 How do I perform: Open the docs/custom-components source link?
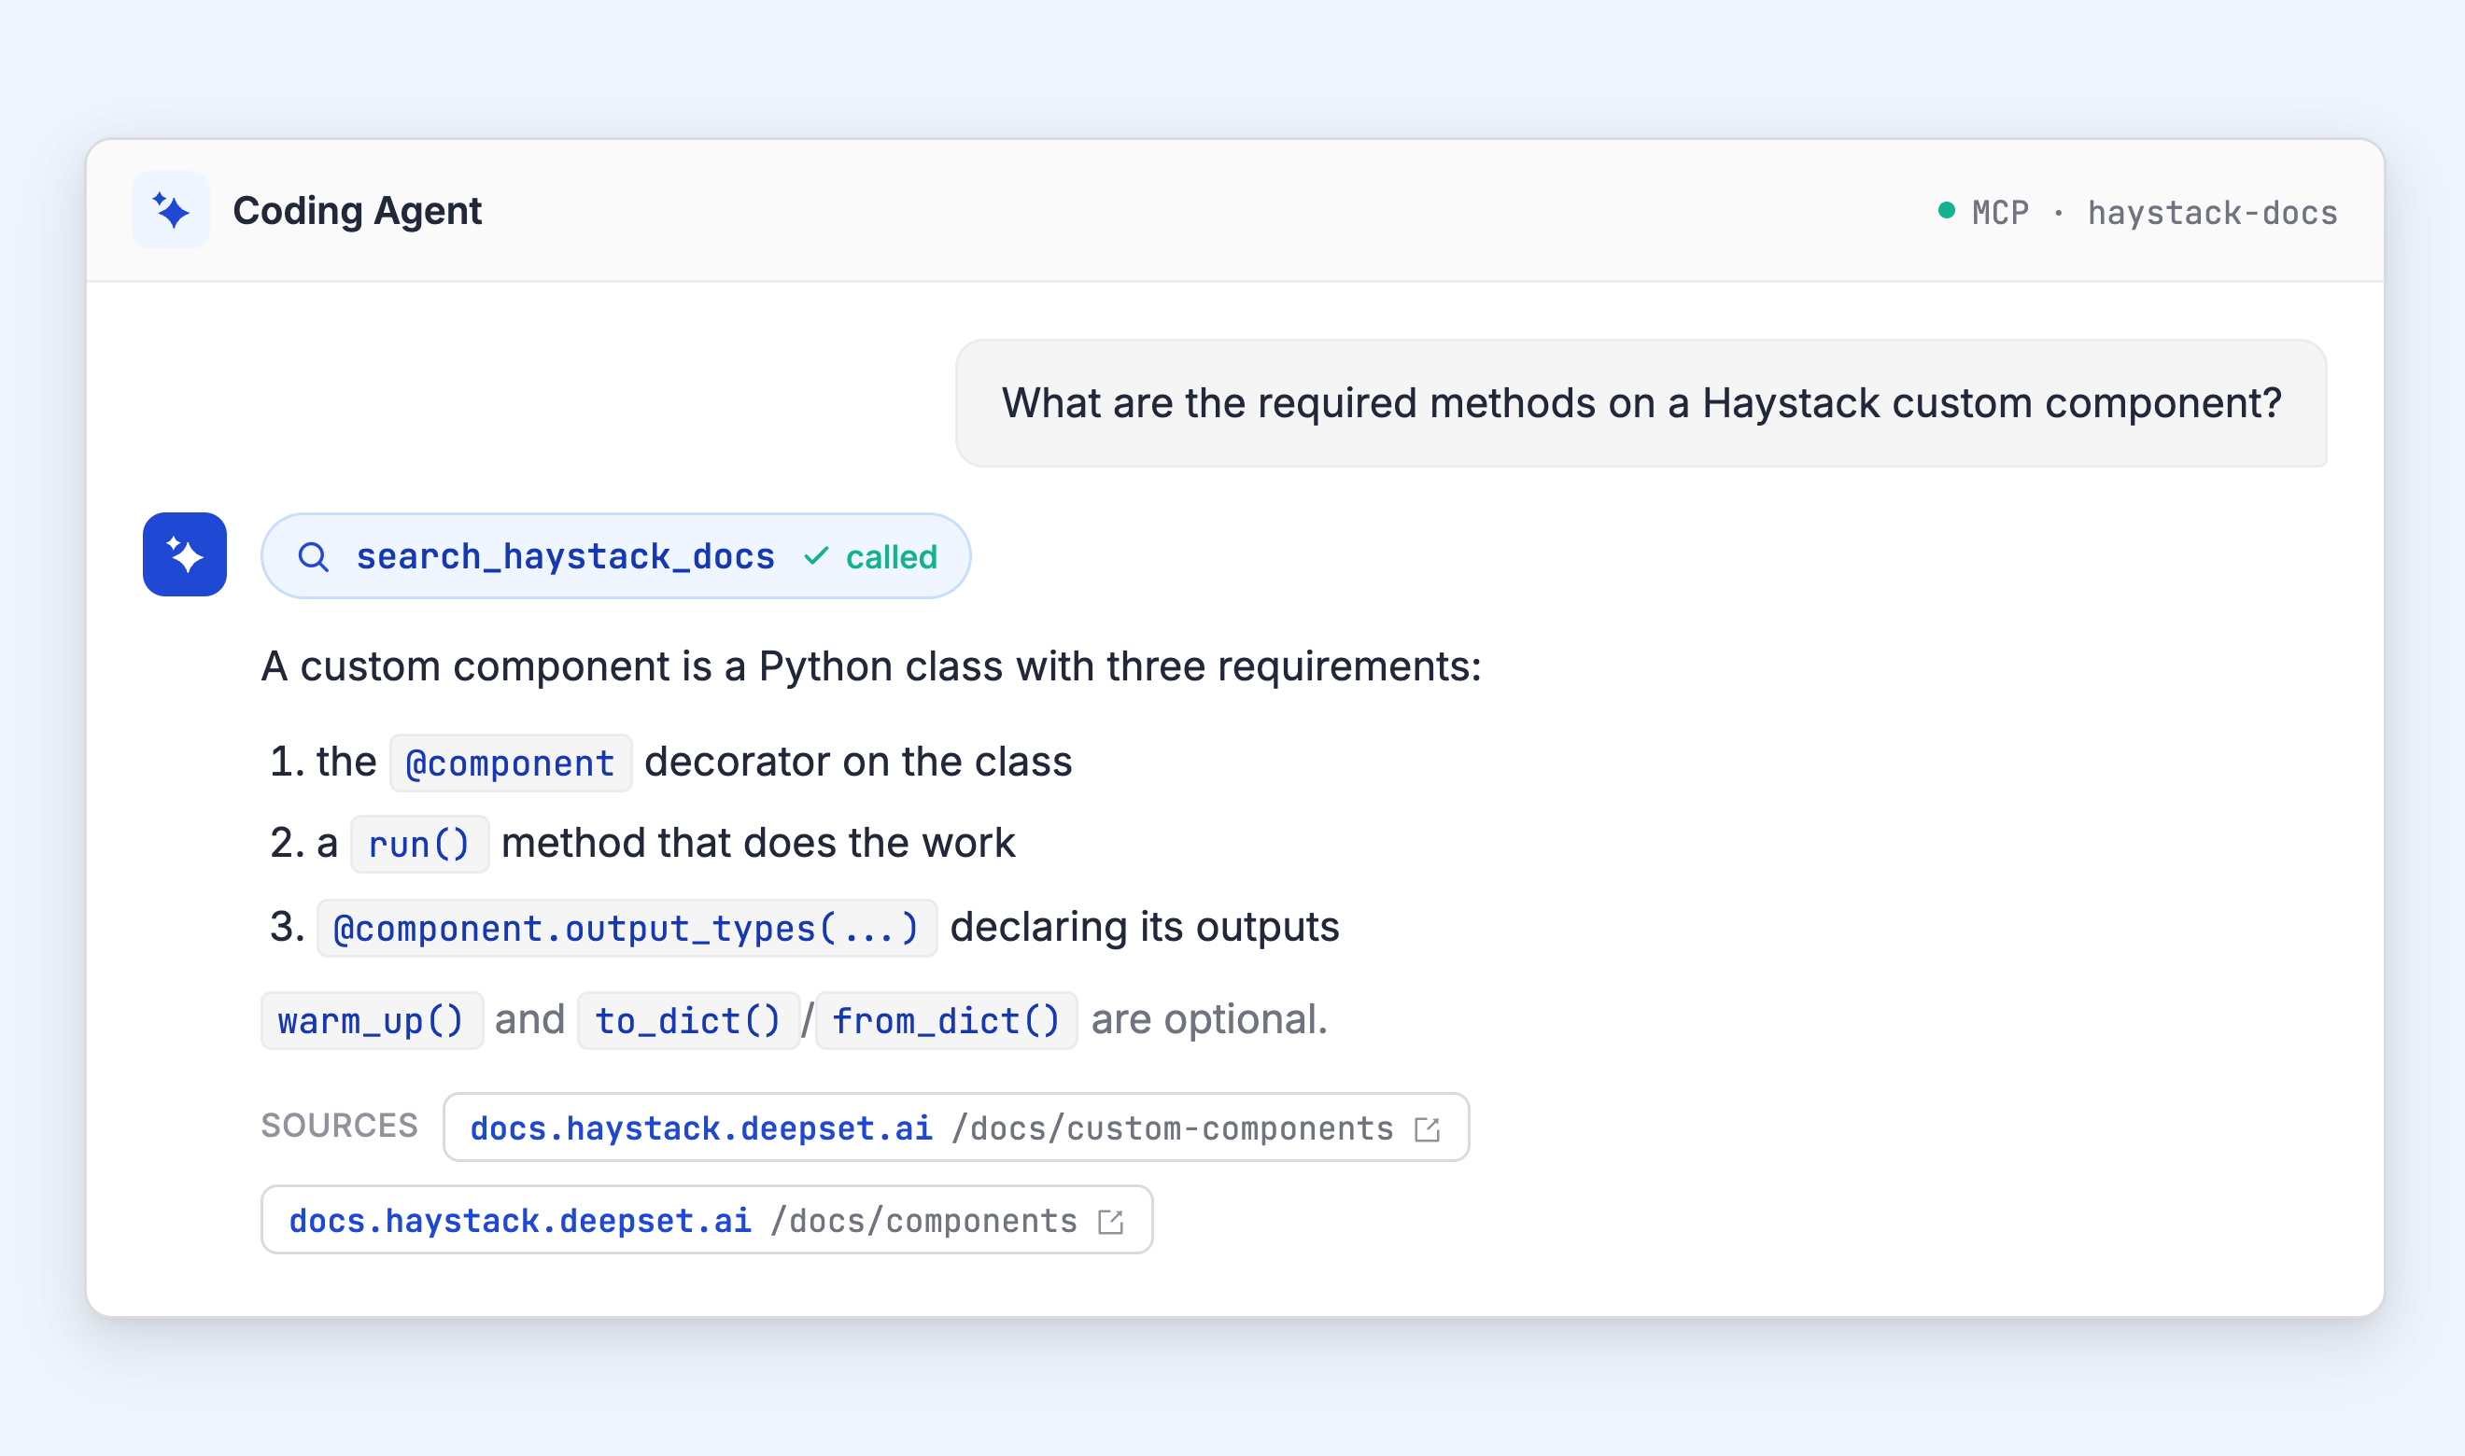956,1127
